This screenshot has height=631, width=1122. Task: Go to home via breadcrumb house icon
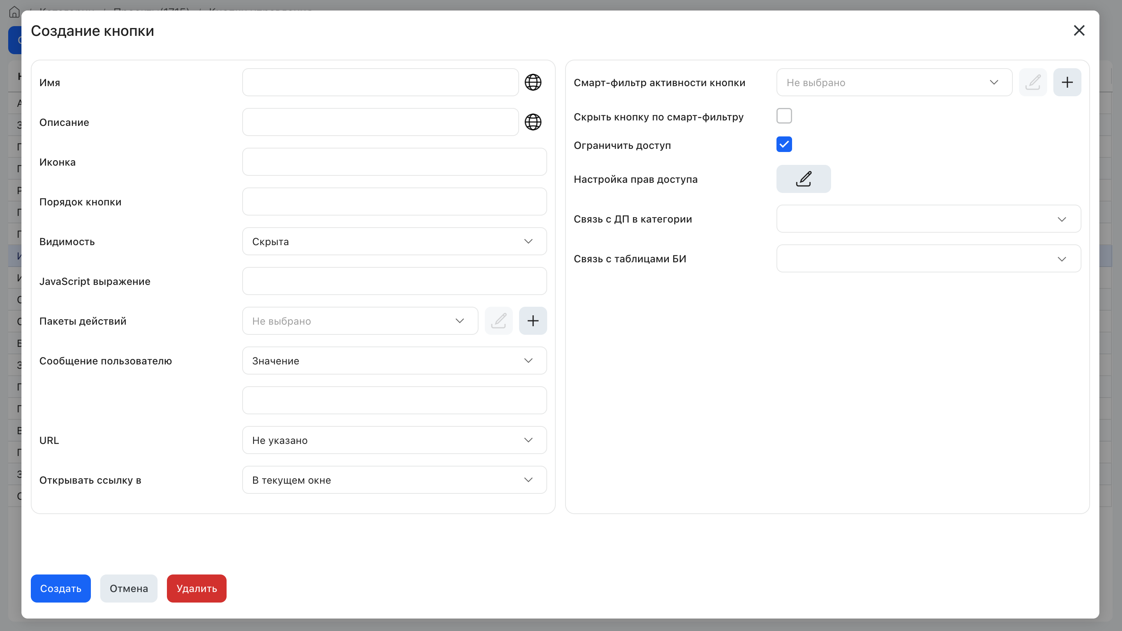(14, 12)
